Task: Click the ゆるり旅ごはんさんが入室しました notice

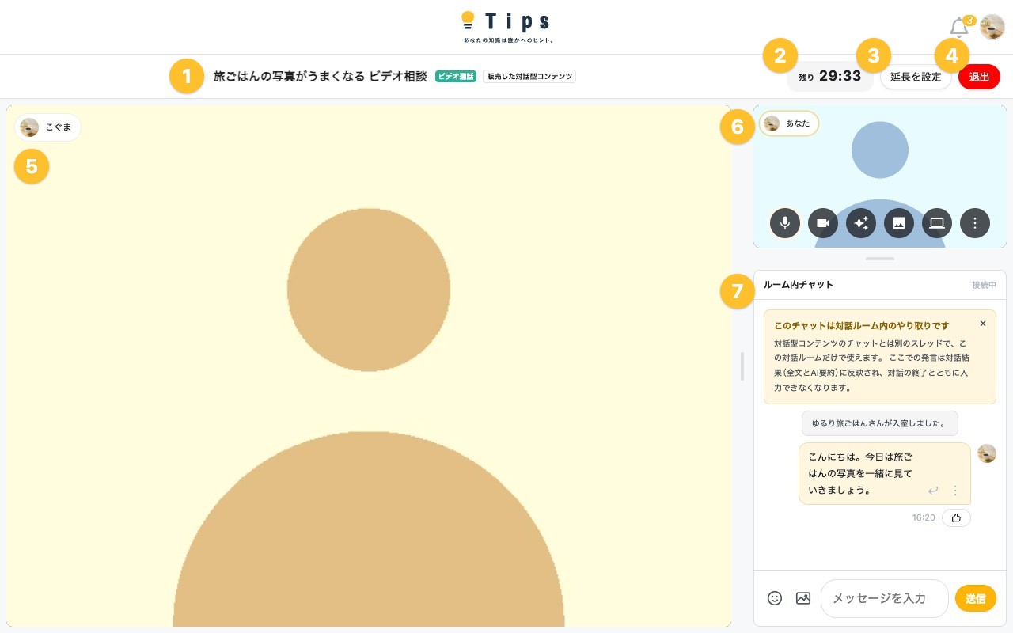Action: point(880,423)
